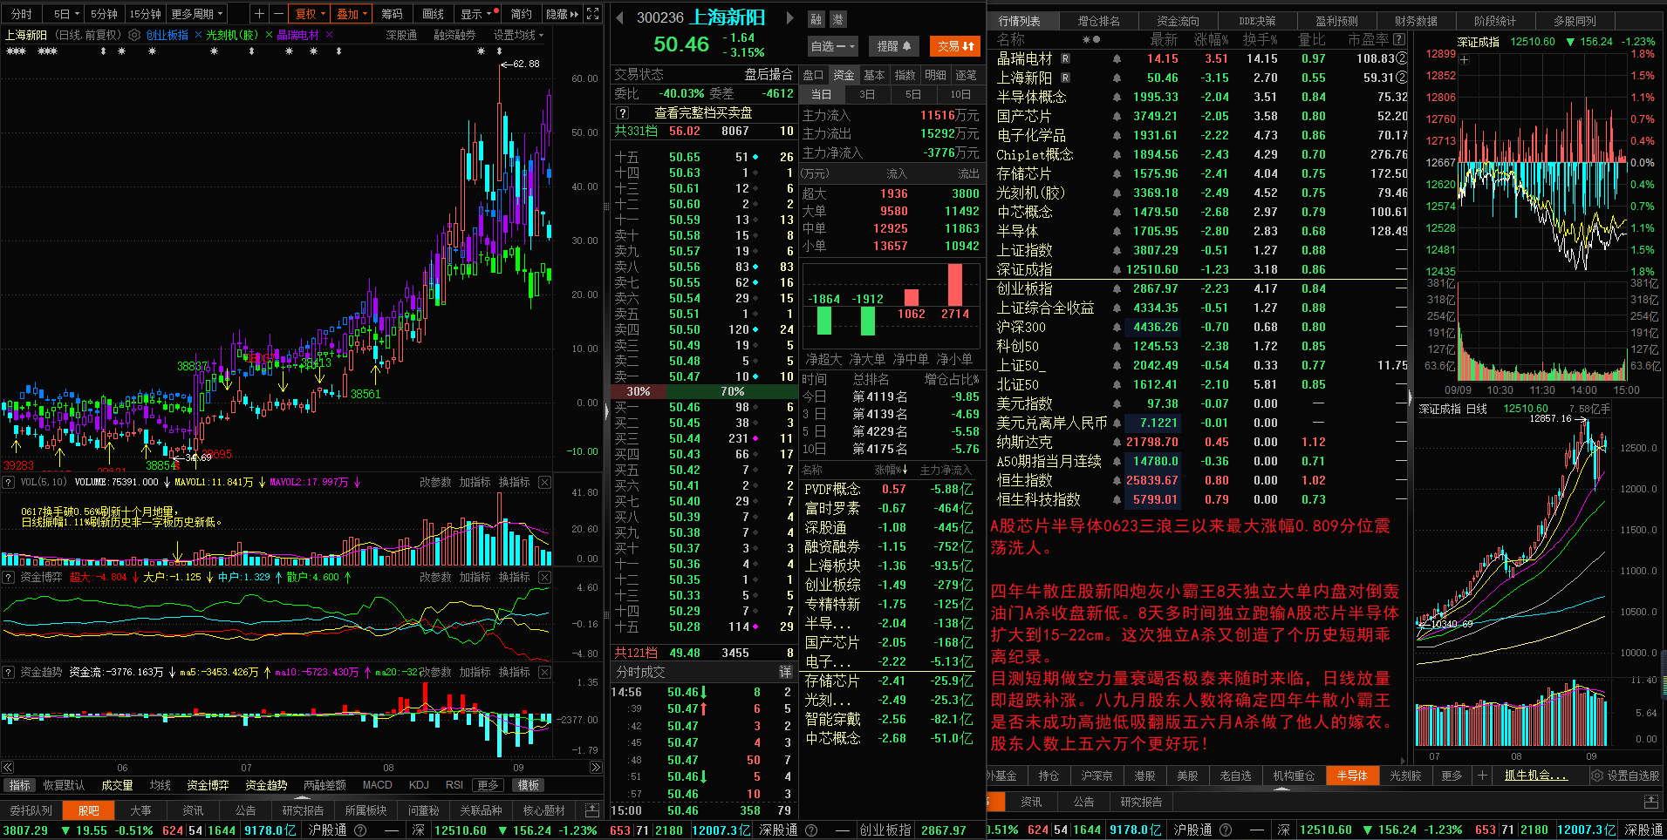Click green 净超大 net flow bar
Screen dimensions: 1667x840
[823, 320]
